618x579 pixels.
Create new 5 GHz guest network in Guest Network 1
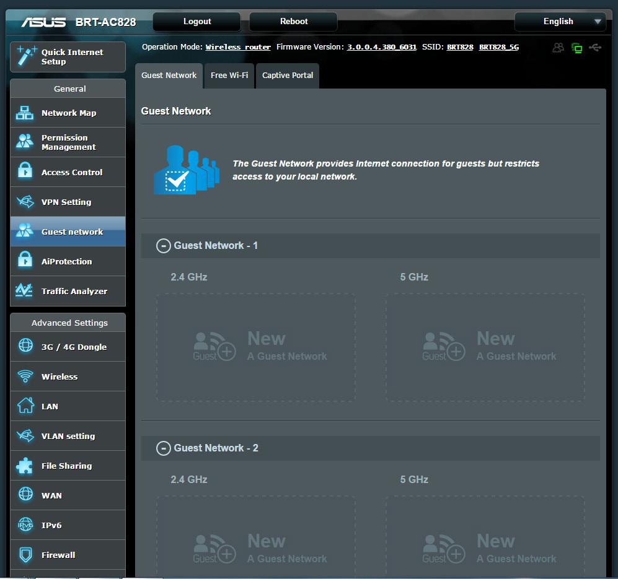coord(485,347)
